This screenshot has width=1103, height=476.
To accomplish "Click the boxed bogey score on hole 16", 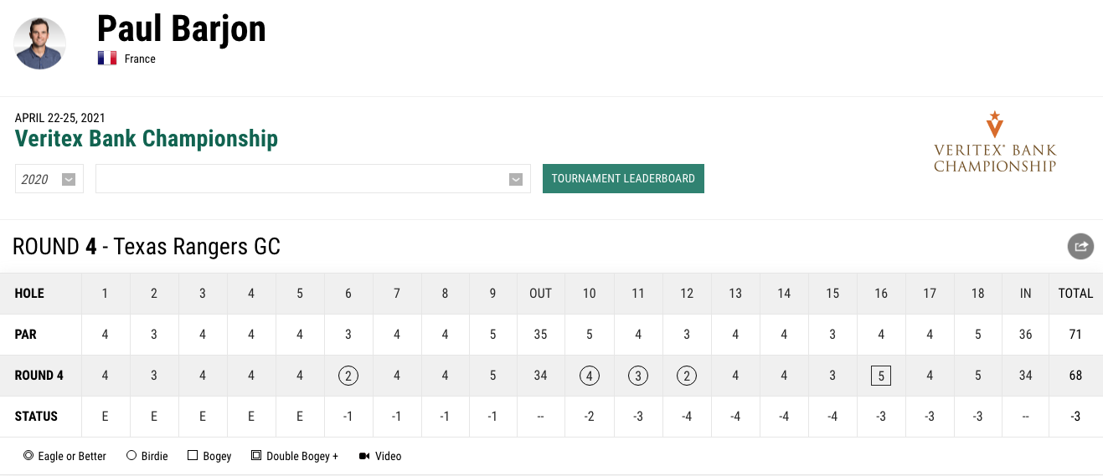I will tap(881, 376).
